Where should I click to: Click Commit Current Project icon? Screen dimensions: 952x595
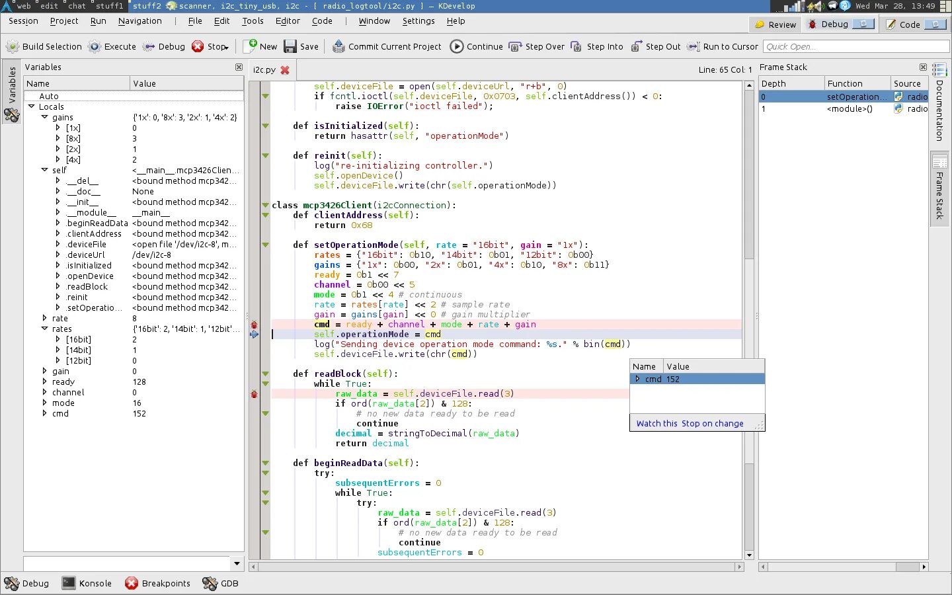pyautogui.click(x=338, y=47)
